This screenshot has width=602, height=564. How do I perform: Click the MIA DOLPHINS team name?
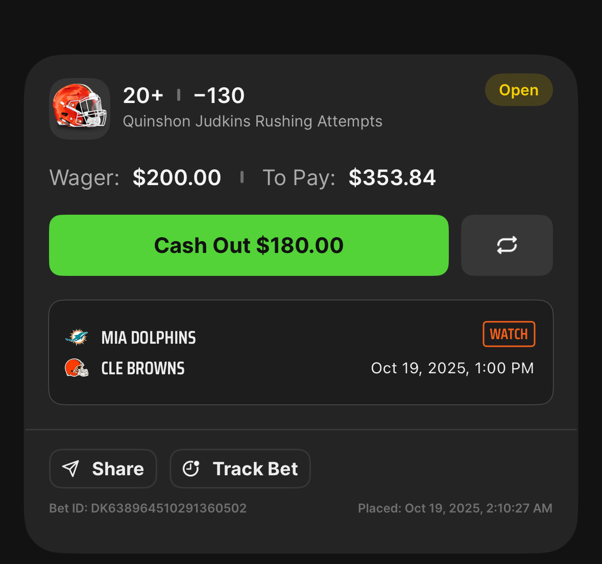[149, 338]
